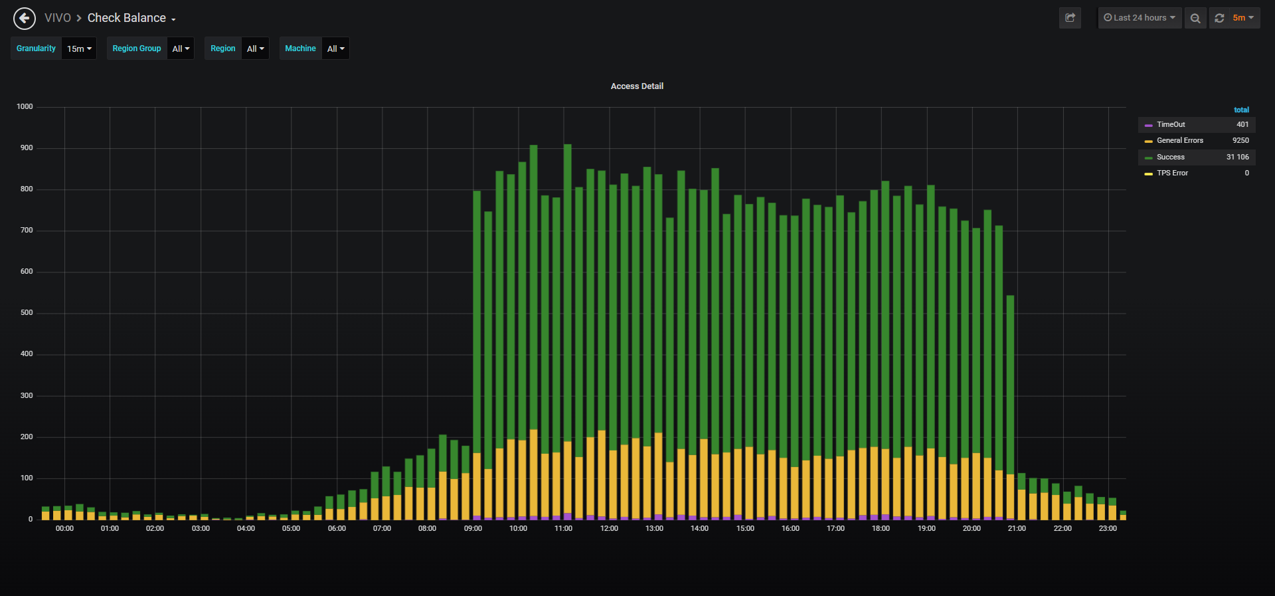
Task: Click TimeOut purple color swatch in legend
Action: (1148, 125)
